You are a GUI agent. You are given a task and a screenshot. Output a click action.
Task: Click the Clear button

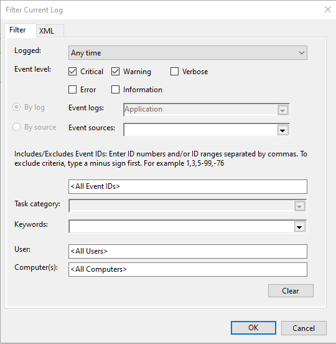click(291, 291)
